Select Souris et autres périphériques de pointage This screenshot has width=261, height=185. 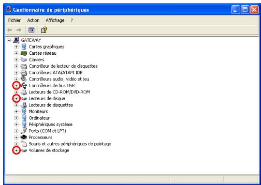[70, 144]
